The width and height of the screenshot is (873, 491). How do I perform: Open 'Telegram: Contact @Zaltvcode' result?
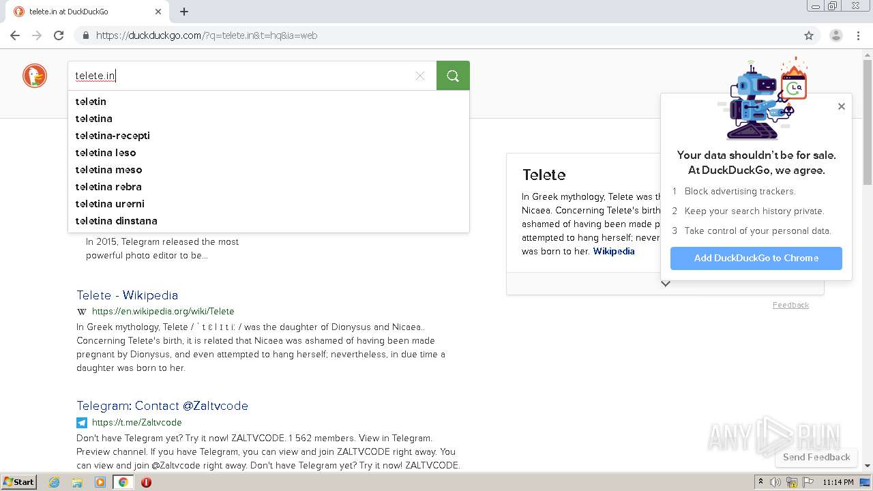(162, 406)
